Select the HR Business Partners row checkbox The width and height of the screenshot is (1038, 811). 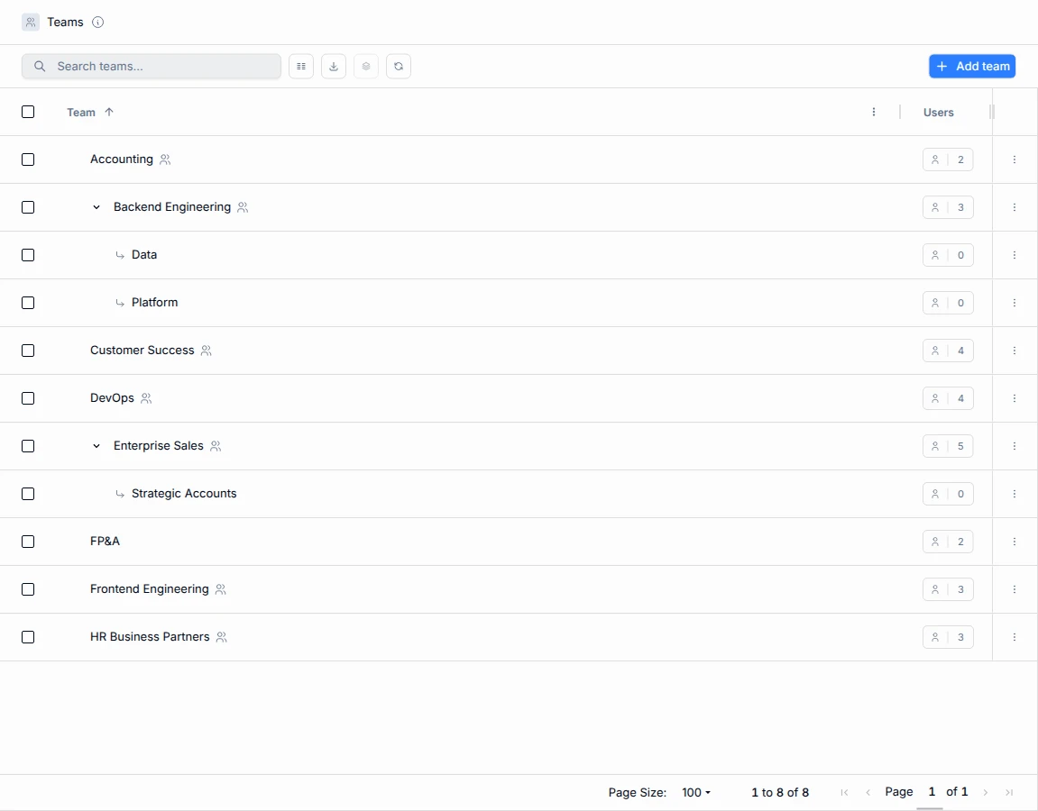coord(28,636)
